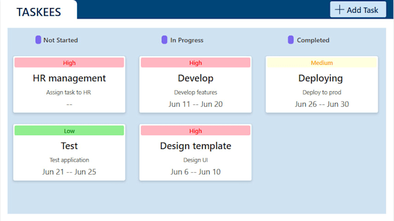Click the High priority bar on HR management
Image resolution: width=394 pixels, height=221 pixels.
[69, 63]
